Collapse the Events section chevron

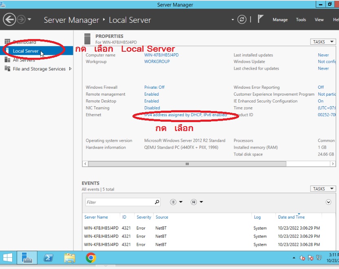328,202
